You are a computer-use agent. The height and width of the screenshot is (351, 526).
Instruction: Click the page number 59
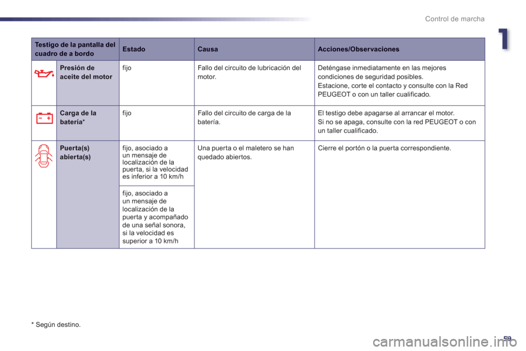(507, 338)
